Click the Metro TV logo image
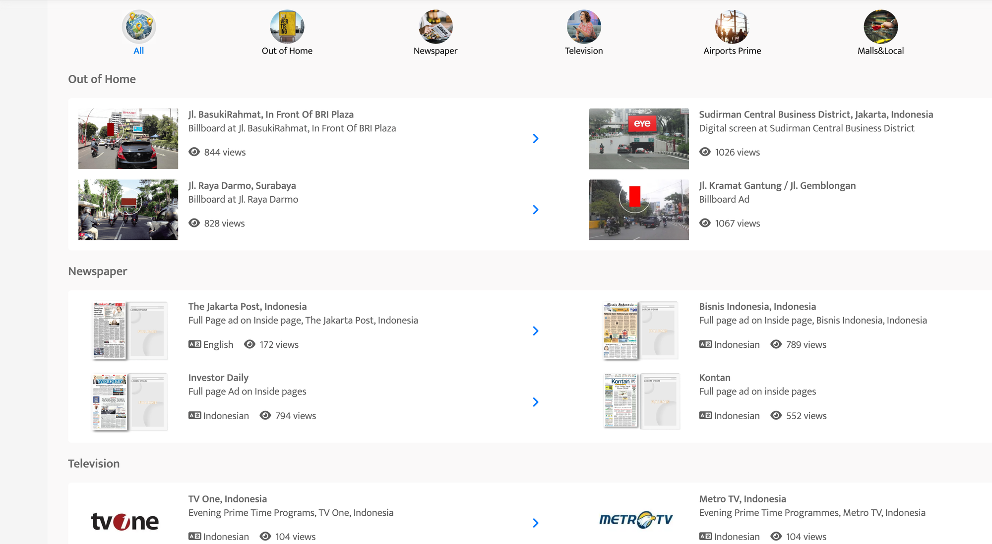Image resolution: width=992 pixels, height=544 pixels. coord(636,520)
